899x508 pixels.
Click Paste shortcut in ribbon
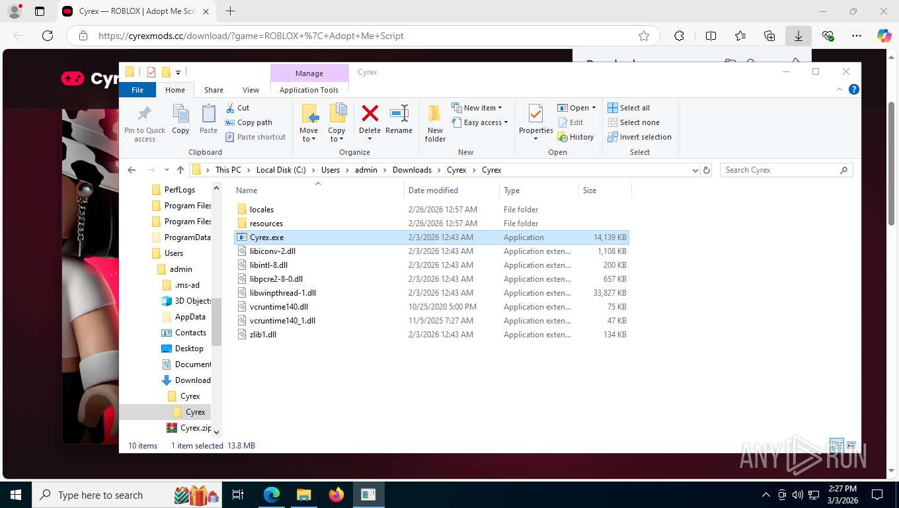coord(255,137)
